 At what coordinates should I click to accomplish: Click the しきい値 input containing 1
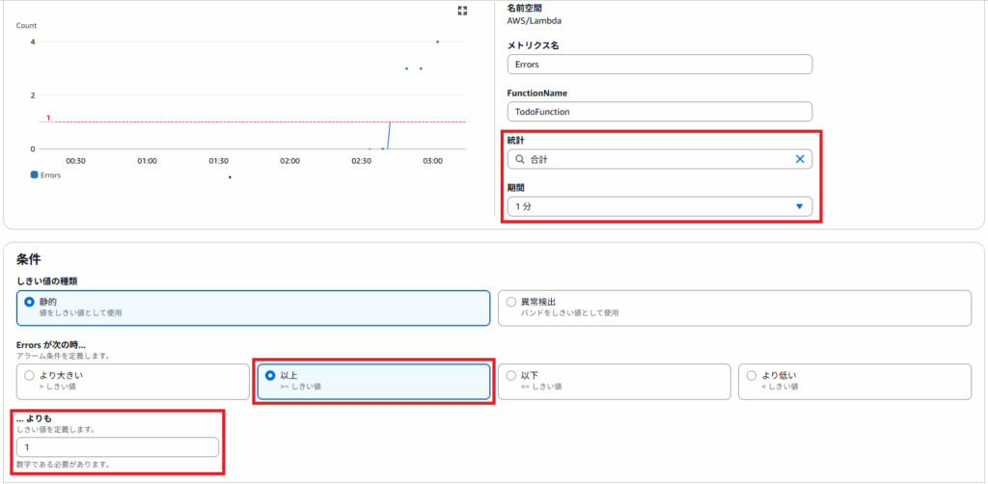pos(117,447)
